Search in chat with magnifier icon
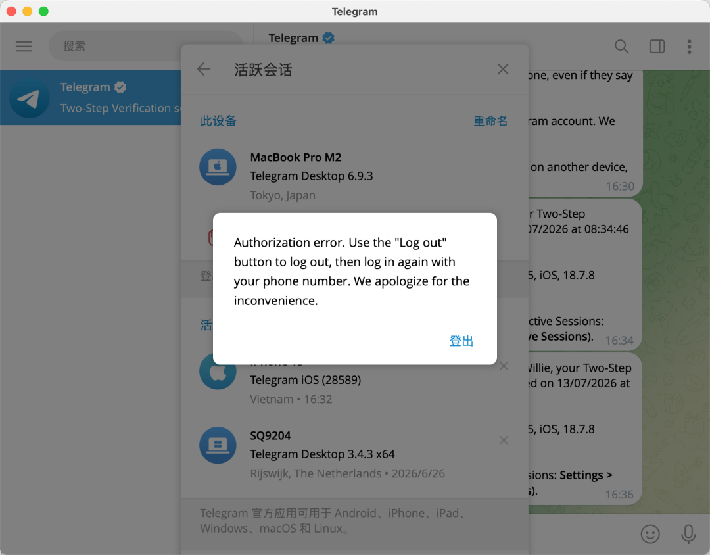Image resolution: width=710 pixels, height=555 pixels. pyautogui.click(x=621, y=46)
